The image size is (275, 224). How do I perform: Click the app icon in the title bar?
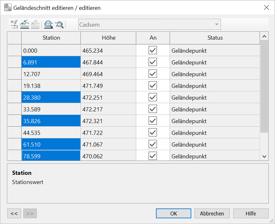[8, 7]
